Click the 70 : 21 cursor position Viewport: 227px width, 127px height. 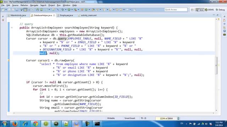[x=143, y=118]
